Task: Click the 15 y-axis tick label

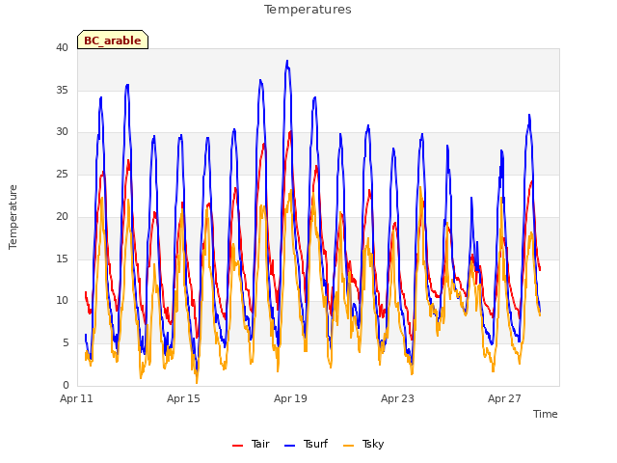Action: [62, 259]
